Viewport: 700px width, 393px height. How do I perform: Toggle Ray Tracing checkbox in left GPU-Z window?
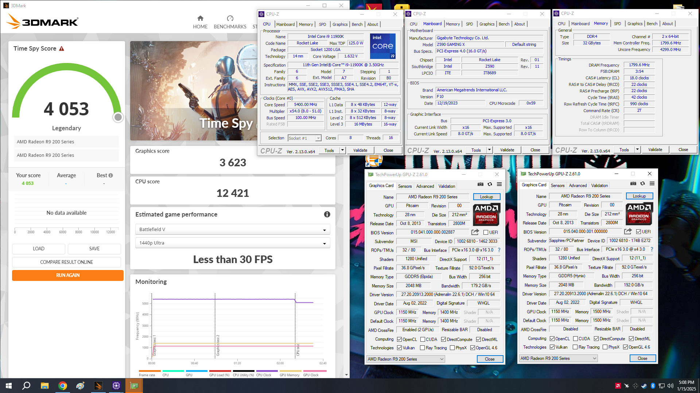(422, 348)
